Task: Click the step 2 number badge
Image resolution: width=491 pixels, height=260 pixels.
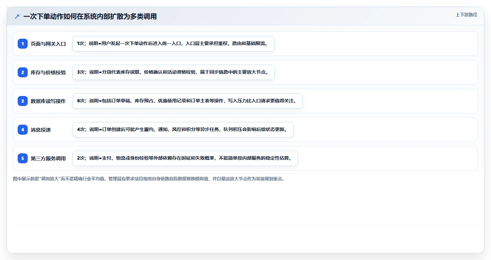Action: pyautogui.click(x=23, y=72)
